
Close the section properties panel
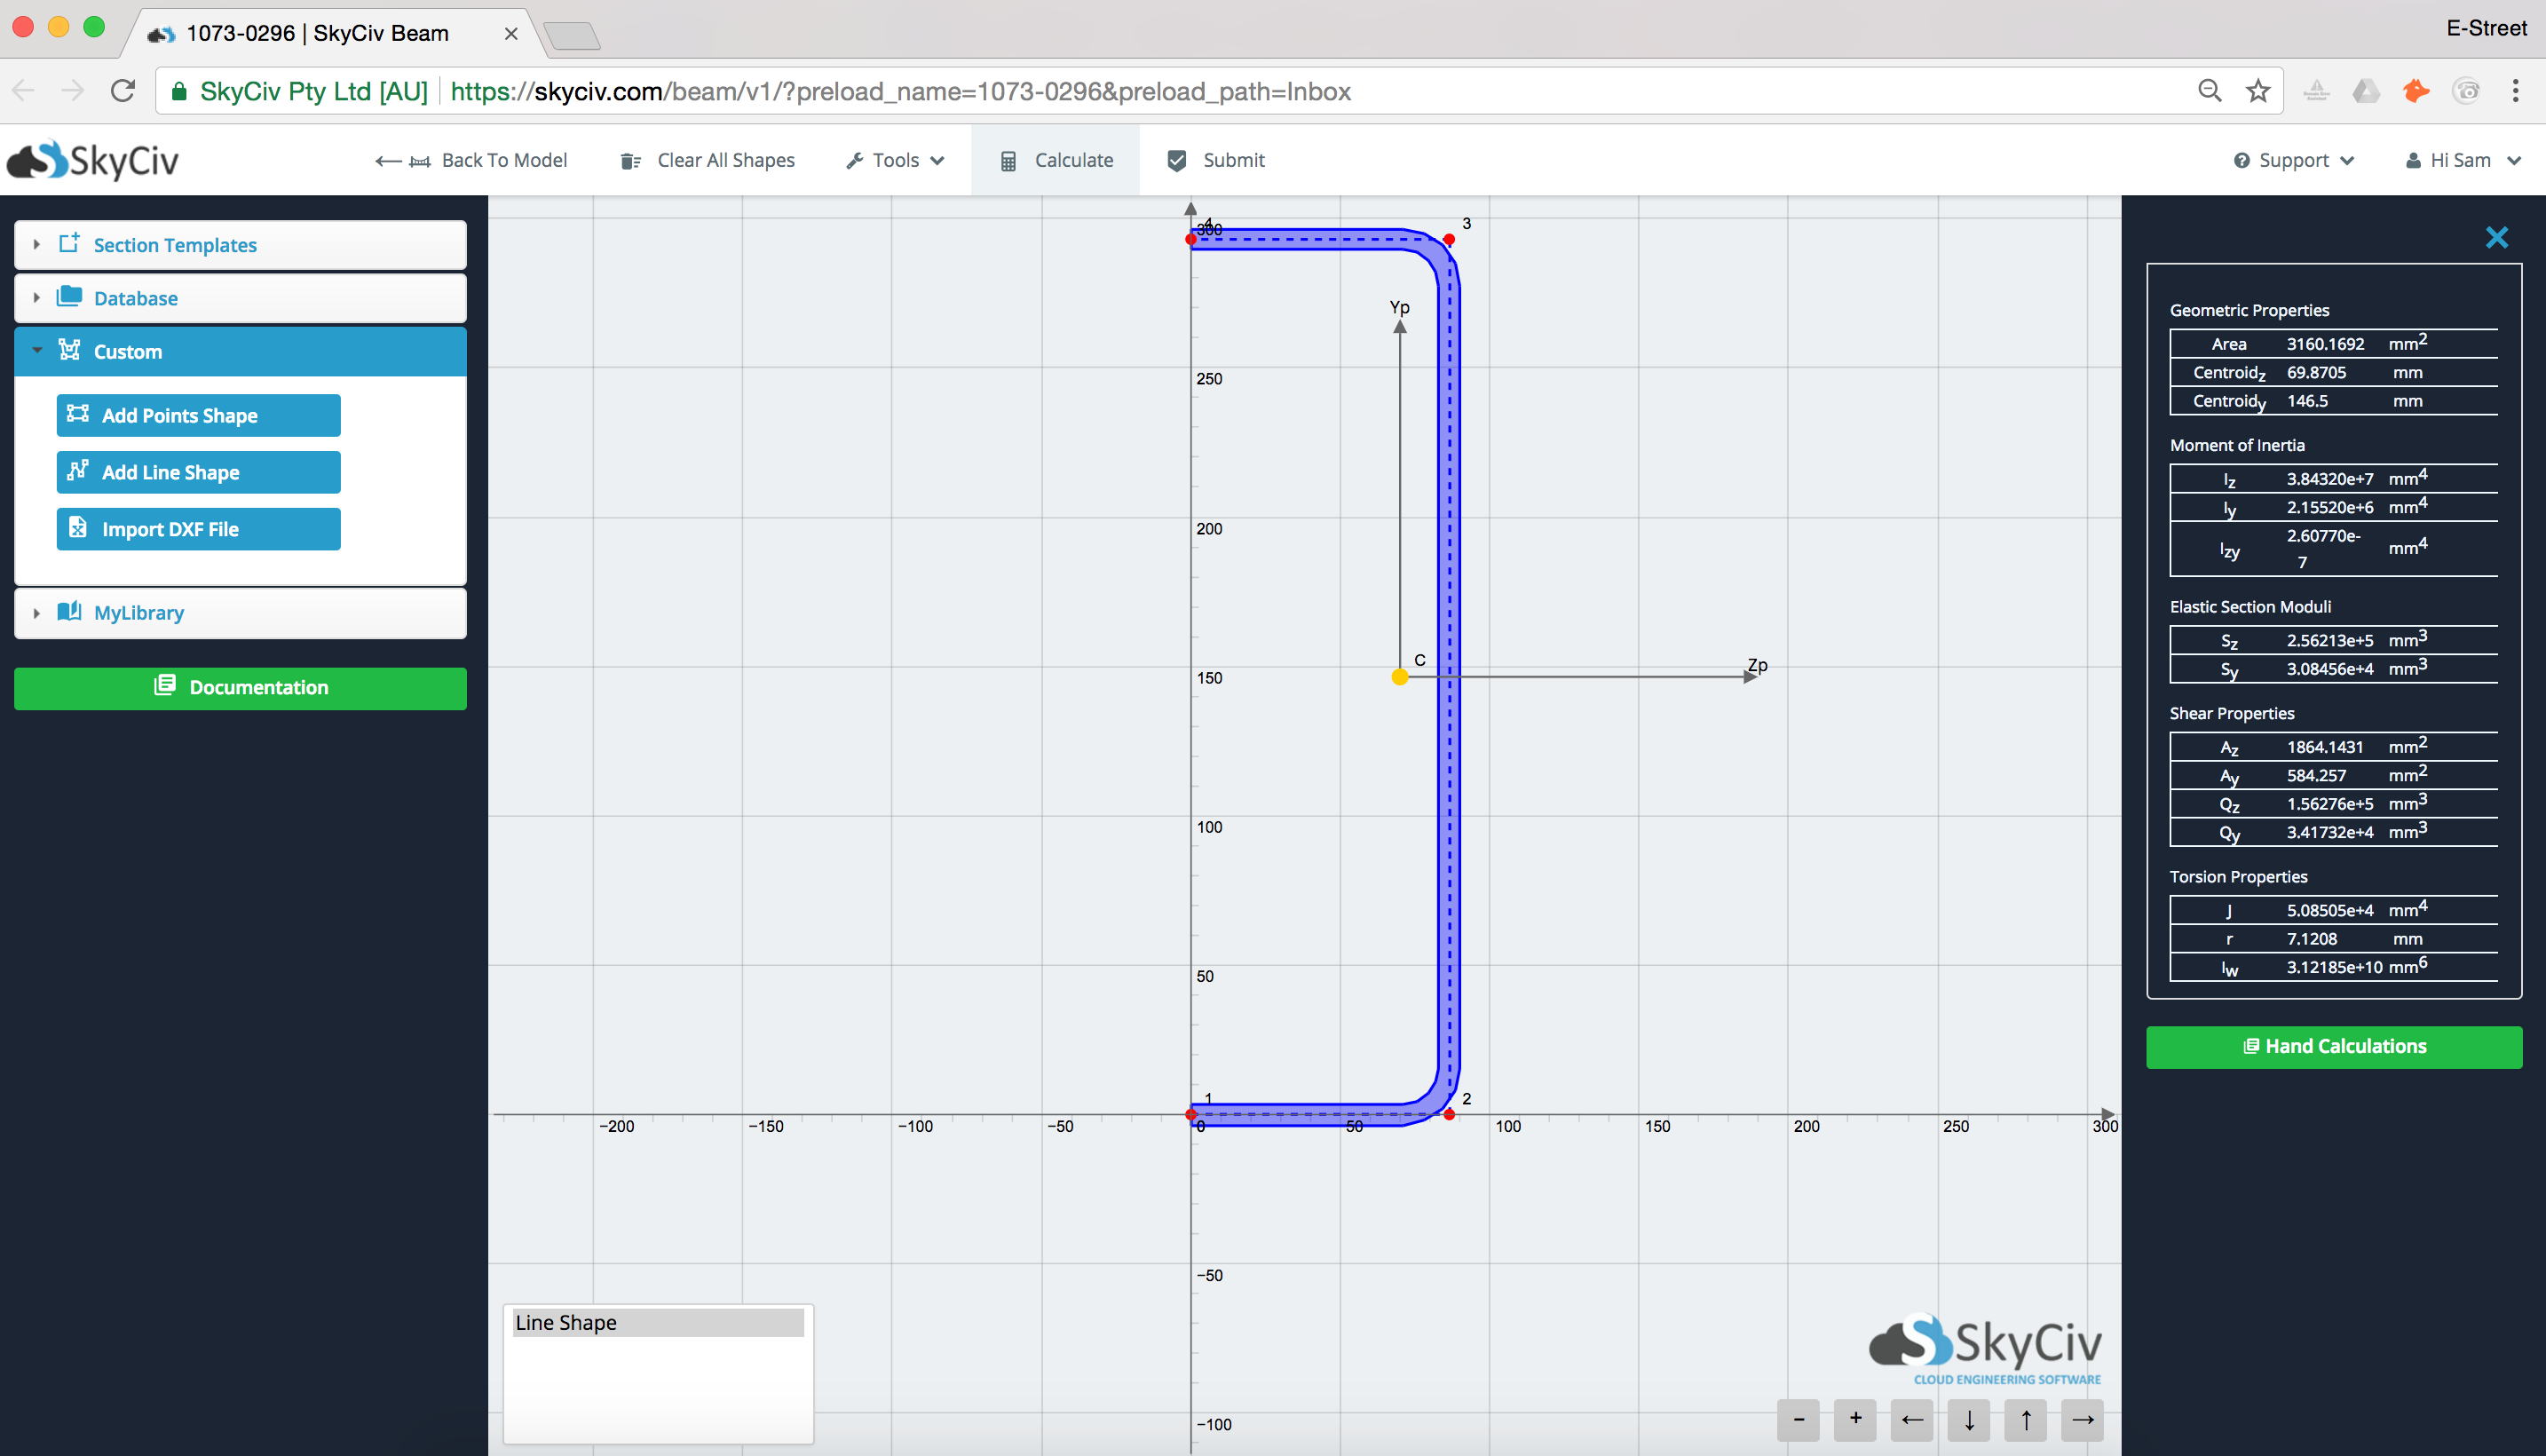(2497, 237)
